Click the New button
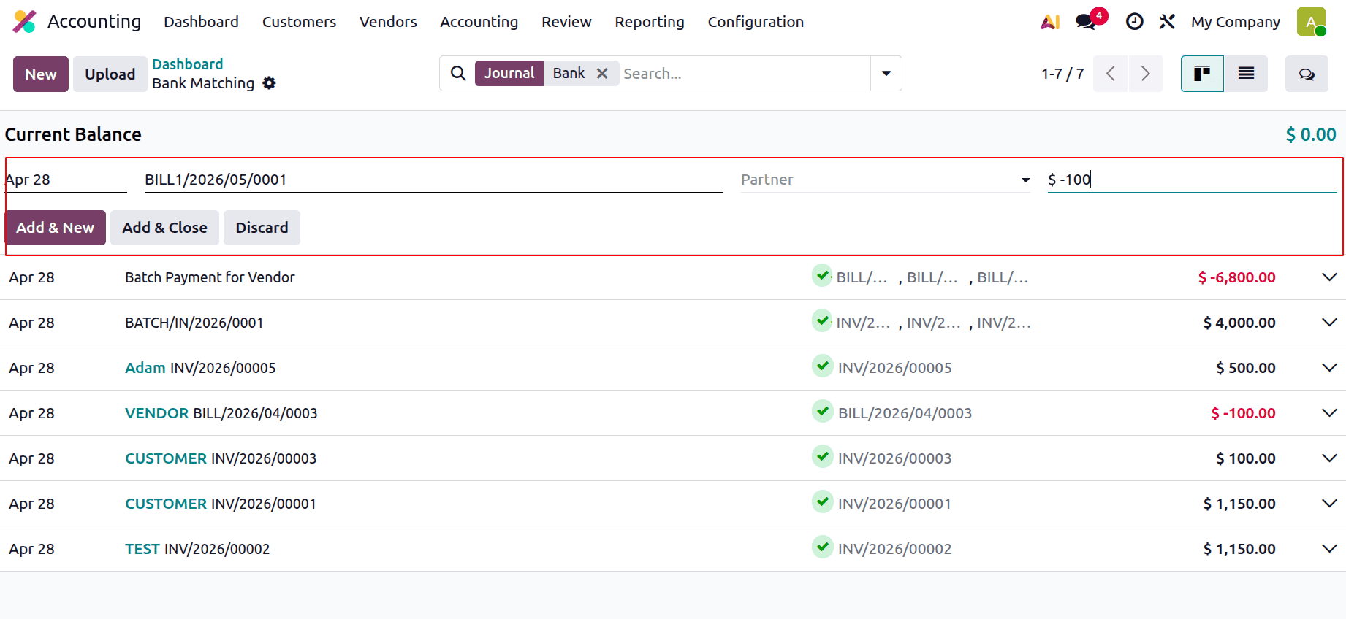 (x=41, y=74)
